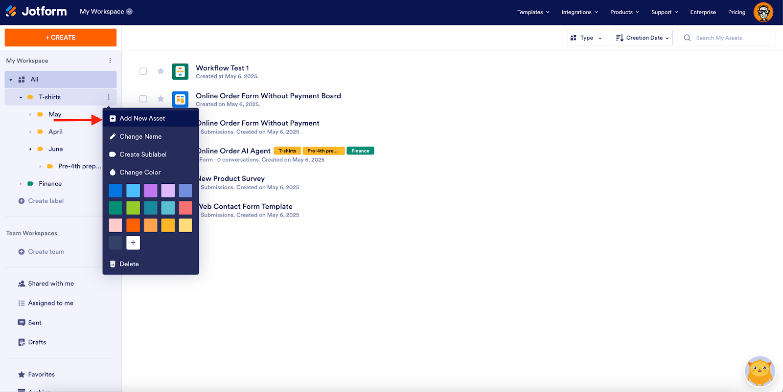Viewport: 783px width, 392px height.
Task: Click the Drafts document icon
Action: click(22, 342)
